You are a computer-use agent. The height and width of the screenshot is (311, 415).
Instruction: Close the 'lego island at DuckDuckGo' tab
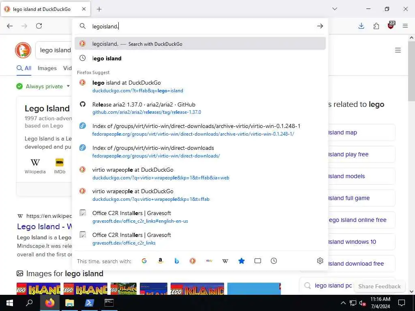84,9
